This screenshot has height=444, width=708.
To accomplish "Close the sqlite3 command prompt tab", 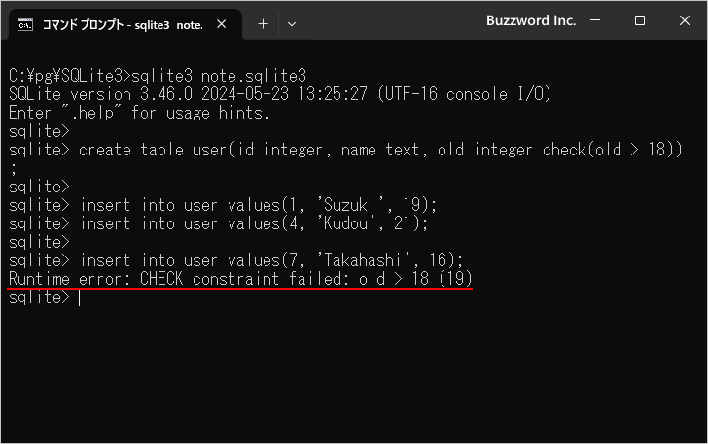I will [x=226, y=24].
